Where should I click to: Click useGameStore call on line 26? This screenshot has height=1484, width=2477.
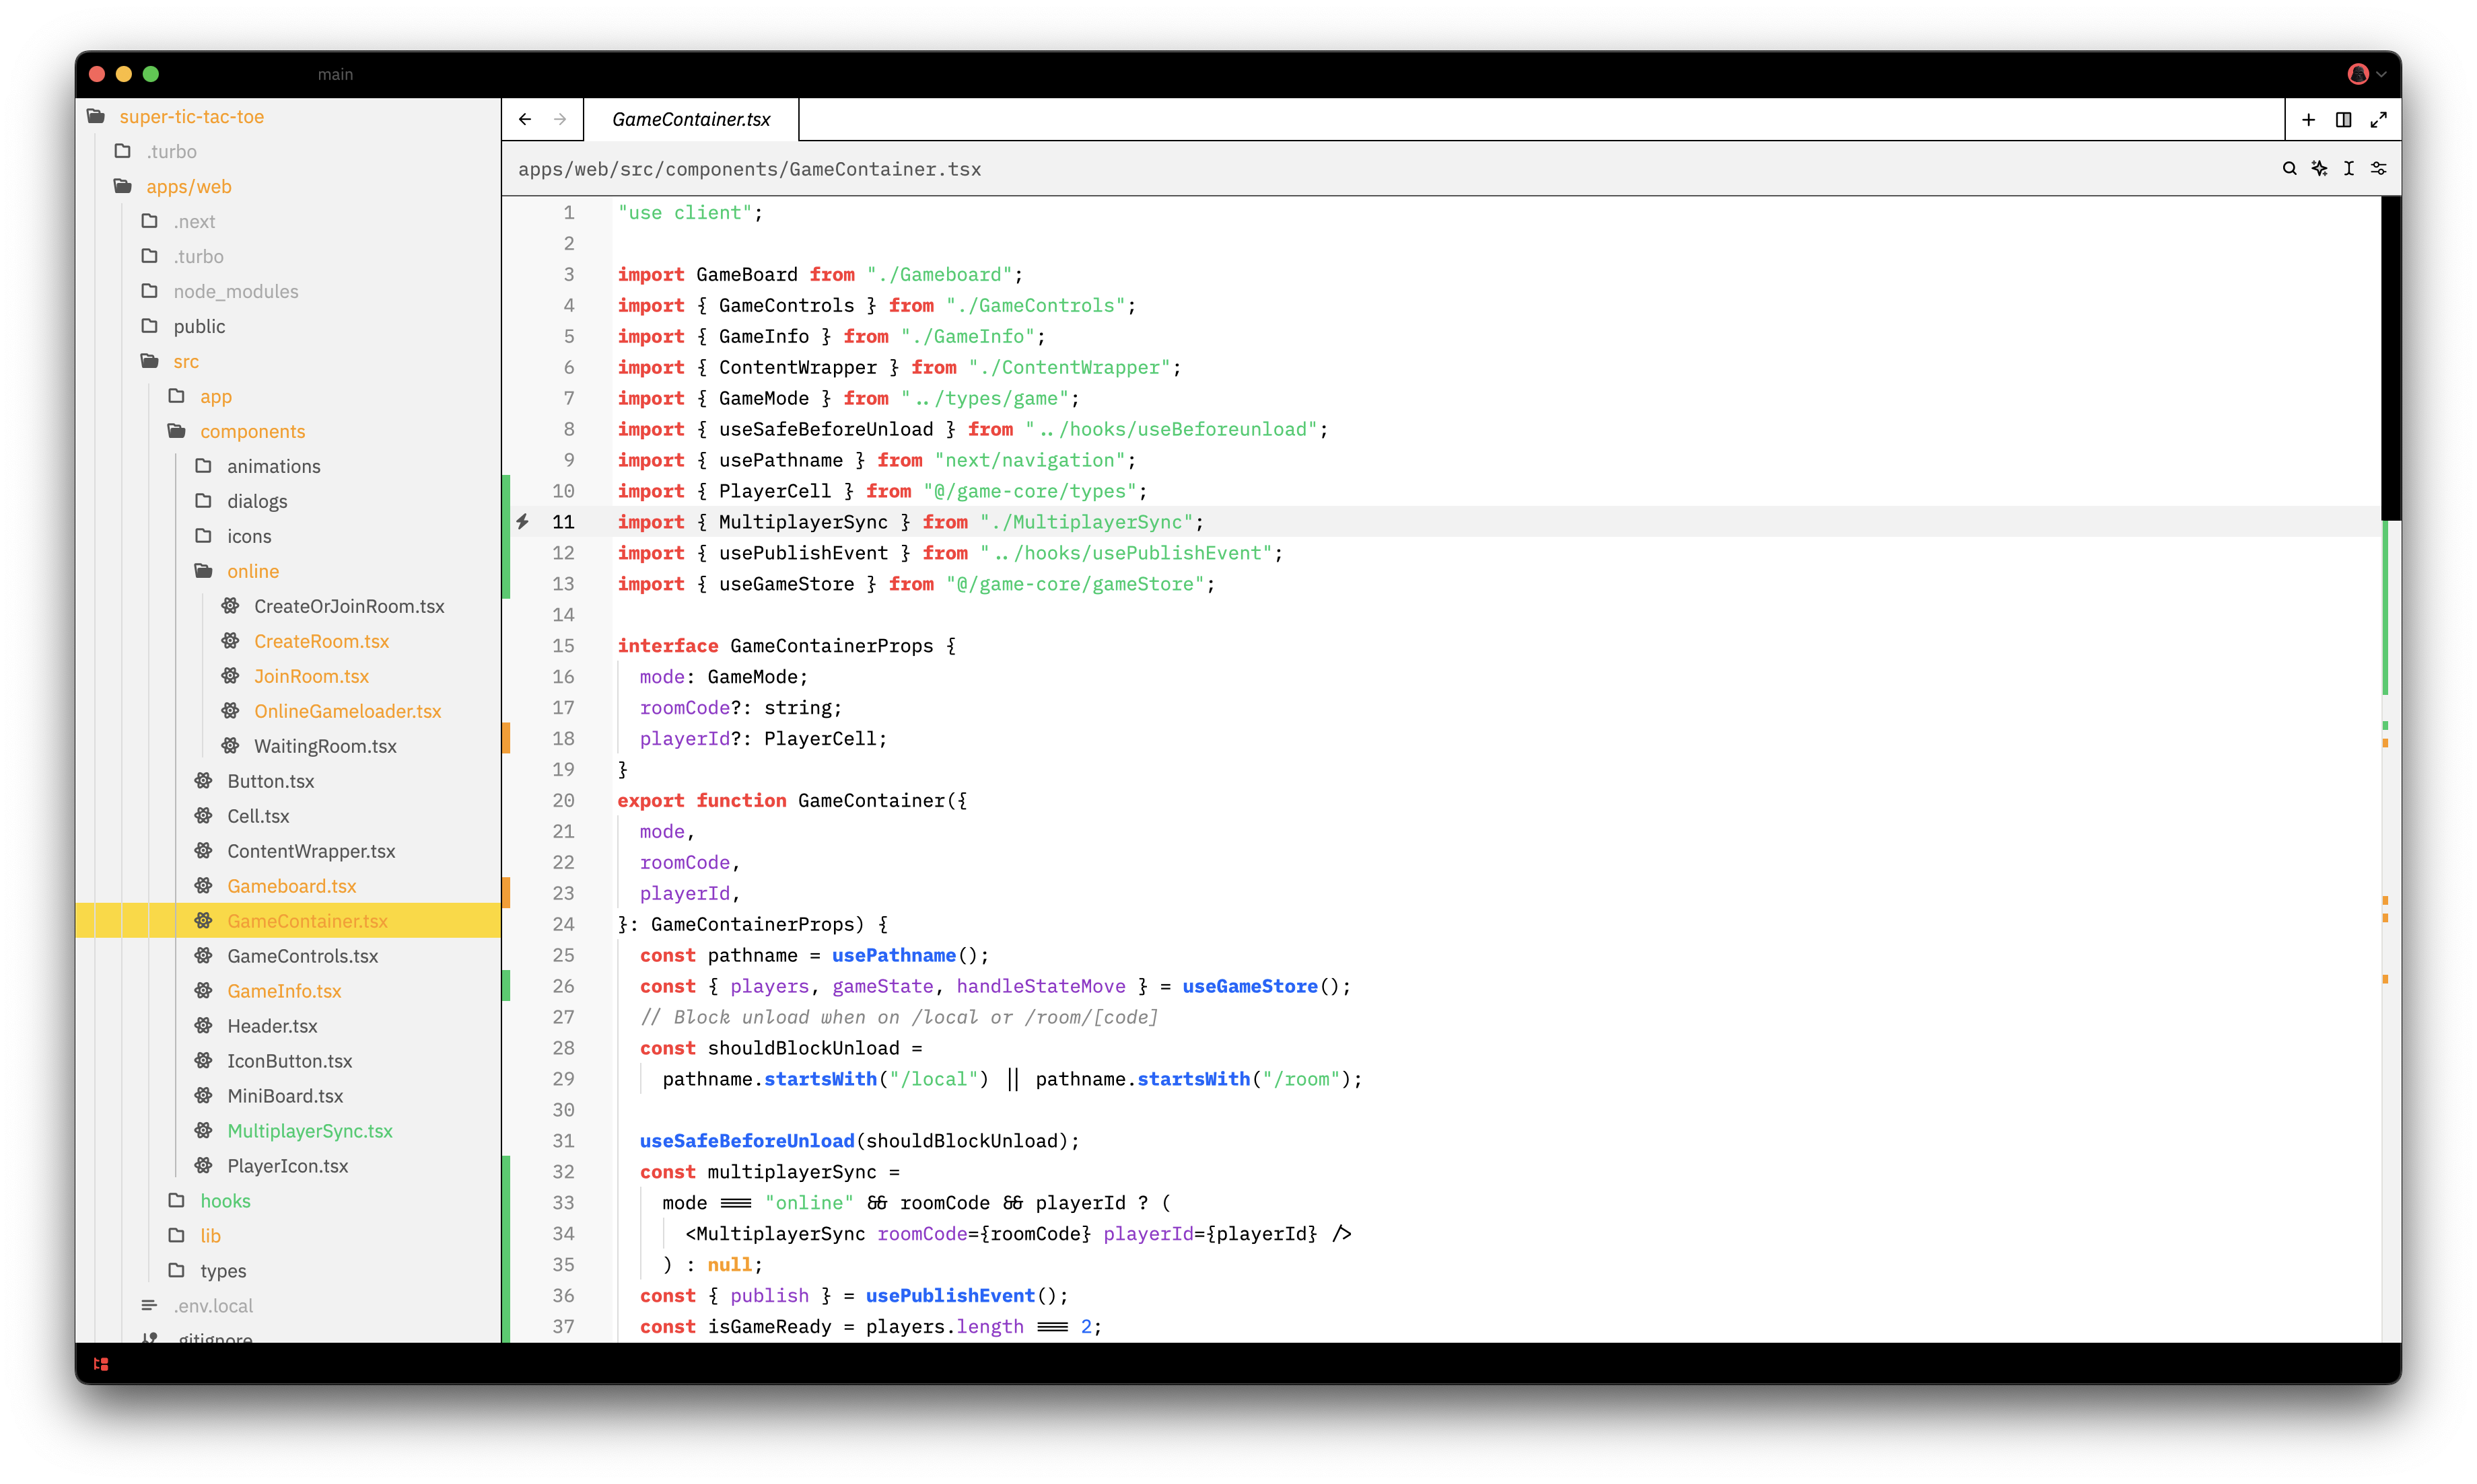click(1249, 986)
